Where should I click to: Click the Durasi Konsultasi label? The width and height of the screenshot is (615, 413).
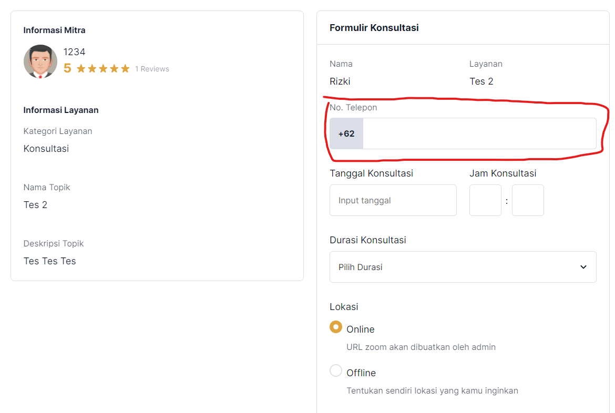[368, 240]
